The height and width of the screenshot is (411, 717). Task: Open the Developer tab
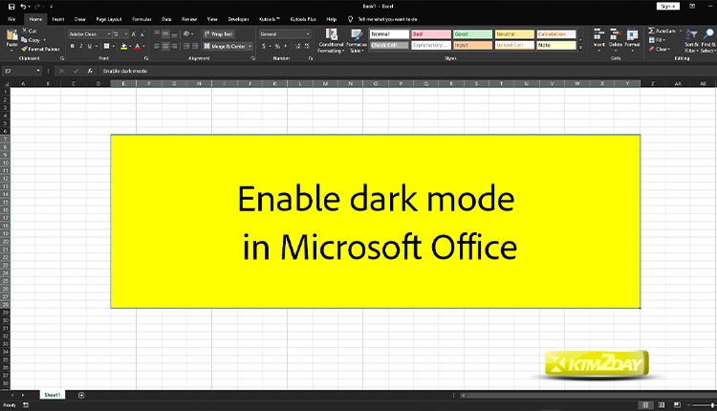(x=238, y=19)
